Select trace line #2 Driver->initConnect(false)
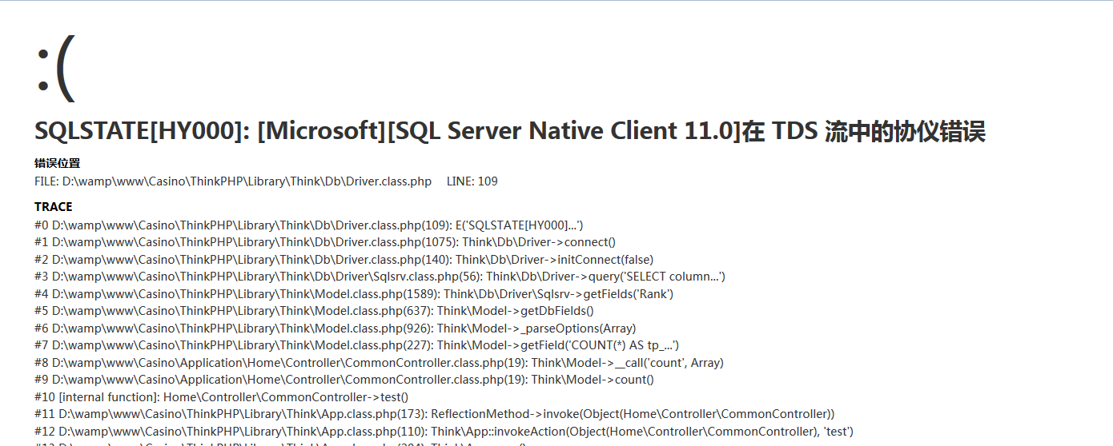 [x=344, y=260]
